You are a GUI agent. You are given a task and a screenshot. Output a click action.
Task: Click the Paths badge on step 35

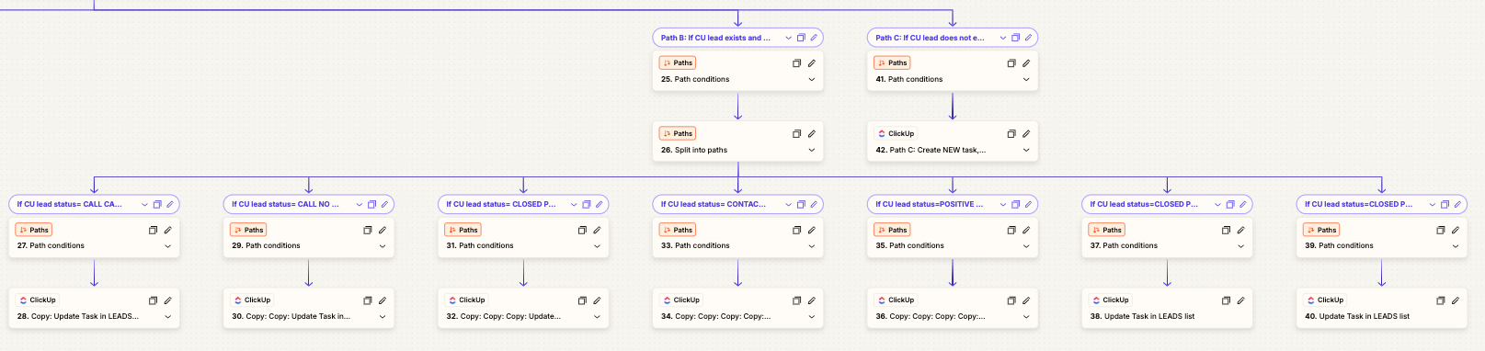[893, 231]
